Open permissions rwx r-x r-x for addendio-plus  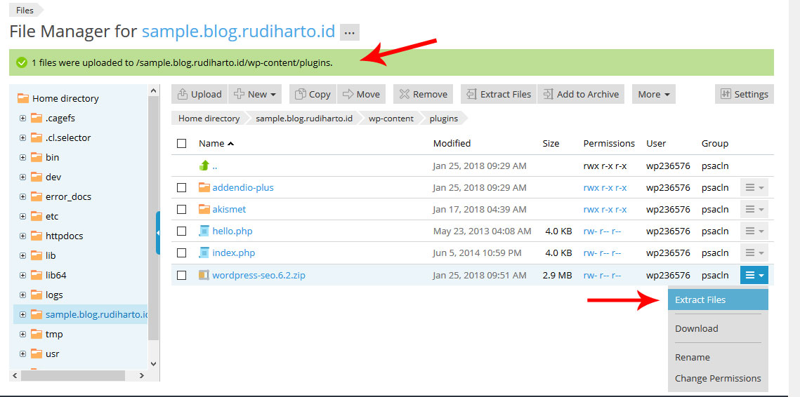tap(605, 187)
